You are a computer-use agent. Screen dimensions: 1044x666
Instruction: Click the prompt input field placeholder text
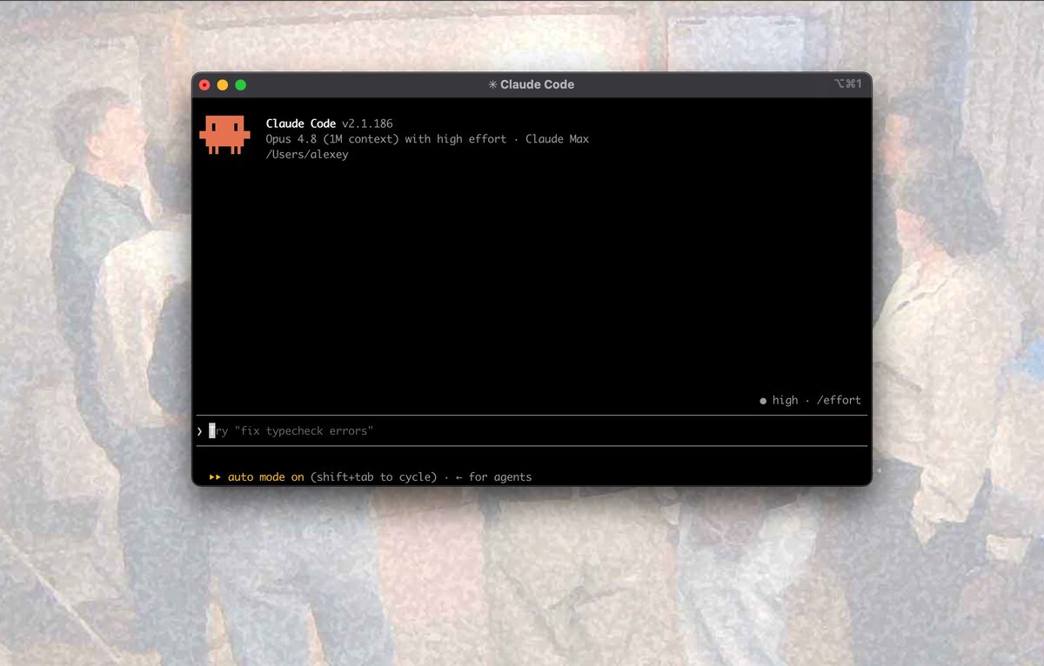point(291,431)
